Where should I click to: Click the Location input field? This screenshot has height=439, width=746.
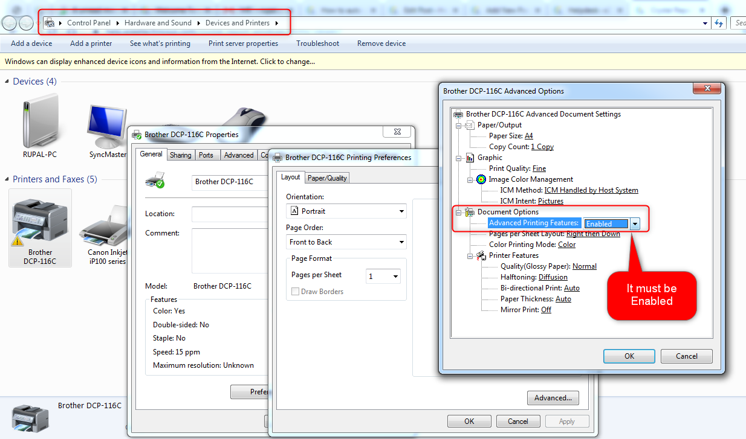coord(230,214)
